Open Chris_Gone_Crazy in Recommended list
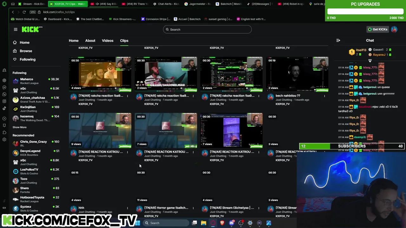 pos(36,143)
